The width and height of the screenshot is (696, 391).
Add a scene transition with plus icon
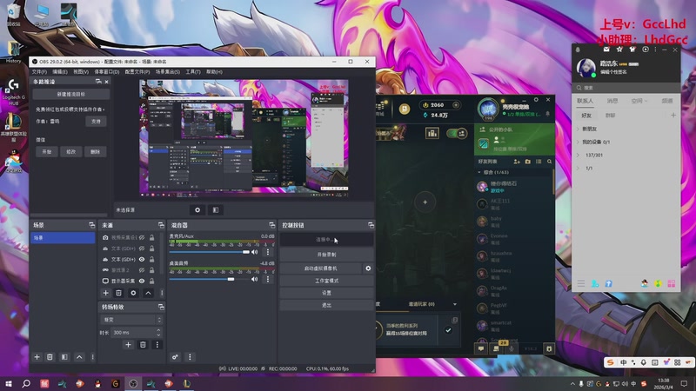pyautogui.click(x=128, y=344)
